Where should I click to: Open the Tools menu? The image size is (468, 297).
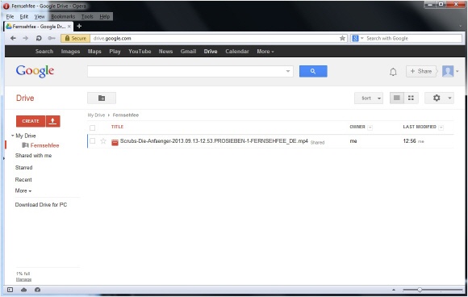(x=87, y=16)
